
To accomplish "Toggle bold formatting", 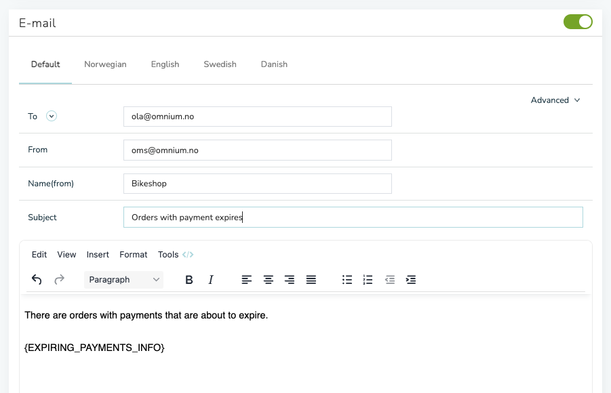I will pos(189,280).
